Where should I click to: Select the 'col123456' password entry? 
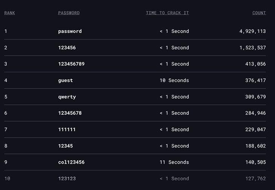pos(71,162)
